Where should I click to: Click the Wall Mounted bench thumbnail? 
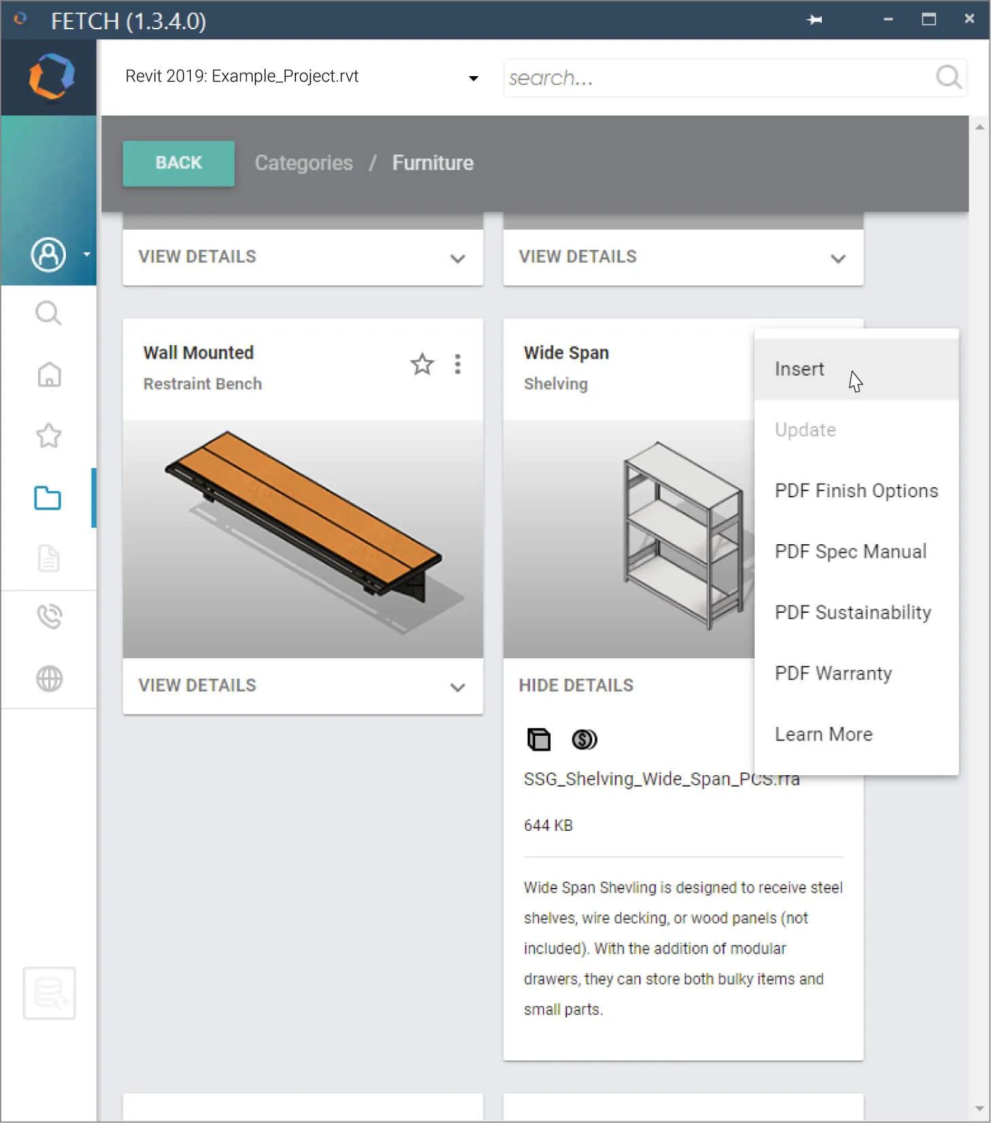(x=303, y=539)
